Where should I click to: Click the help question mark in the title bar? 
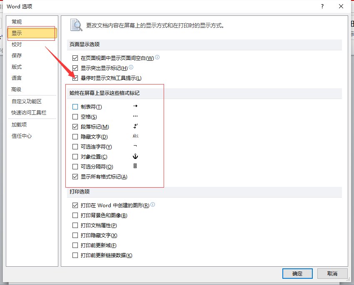point(322,6)
